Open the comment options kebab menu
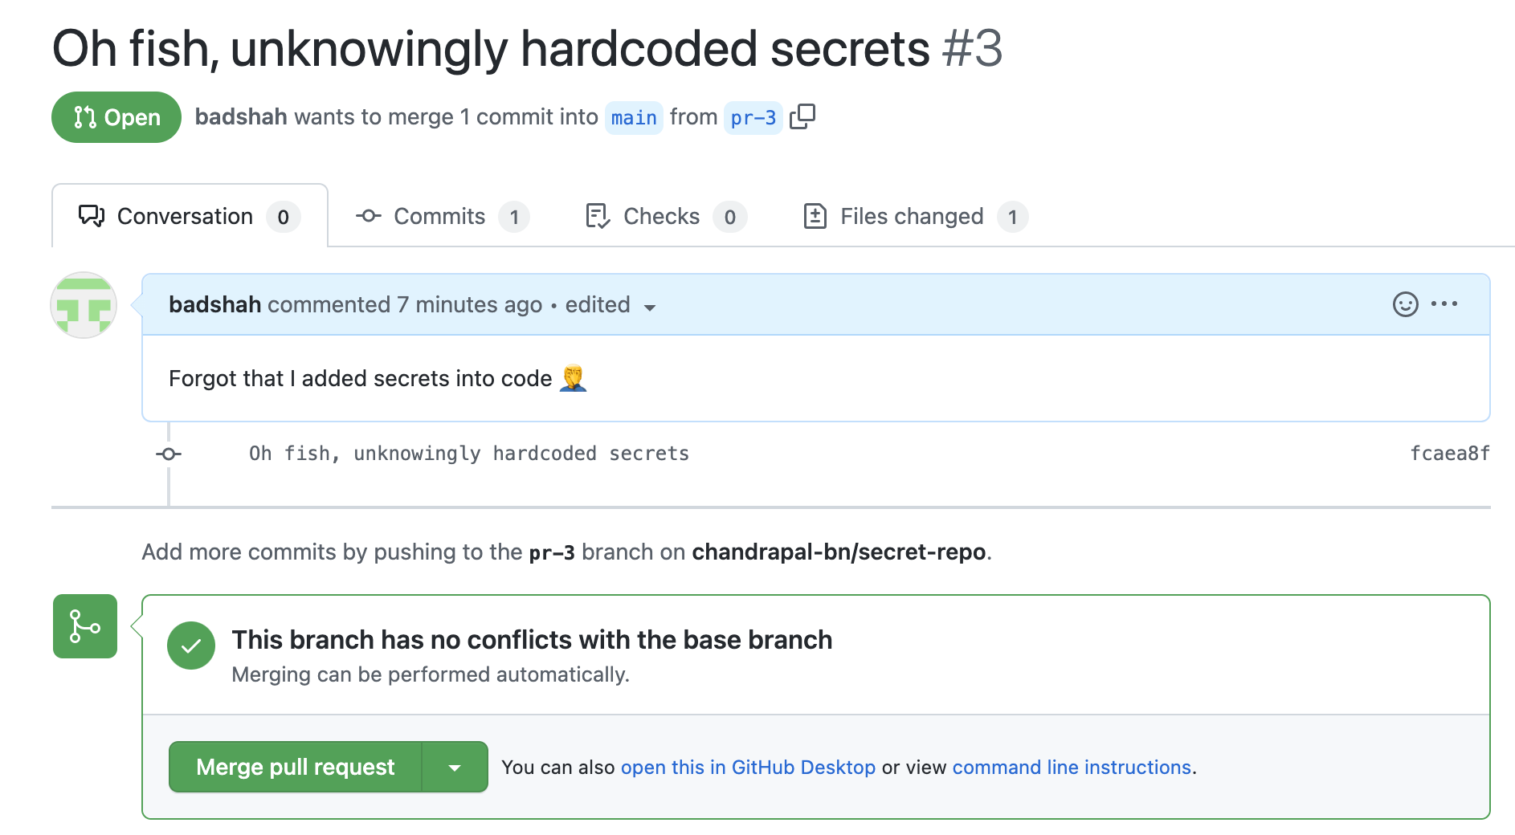 pos(1445,304)
